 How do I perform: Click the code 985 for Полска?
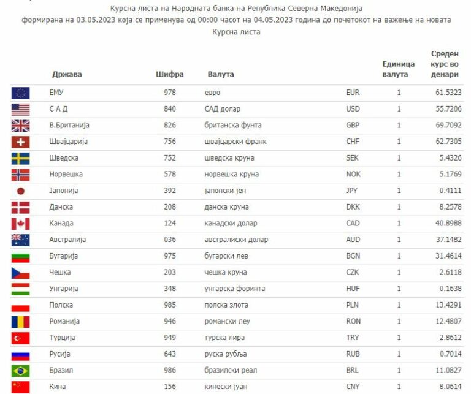tap(170, 305)
